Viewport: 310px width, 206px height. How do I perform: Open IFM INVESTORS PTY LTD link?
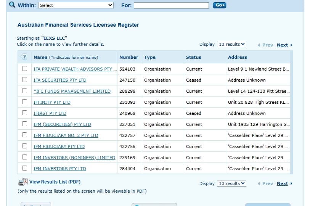(60, 169)
